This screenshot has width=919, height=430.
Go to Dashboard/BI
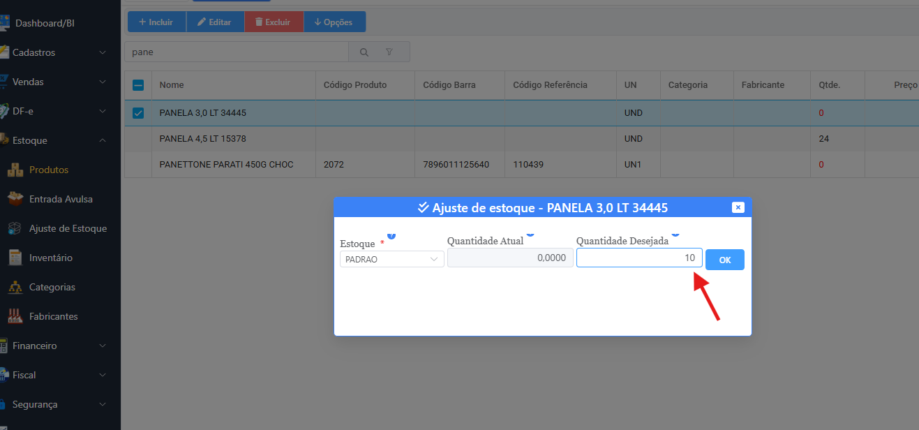(x=45, y=23)
